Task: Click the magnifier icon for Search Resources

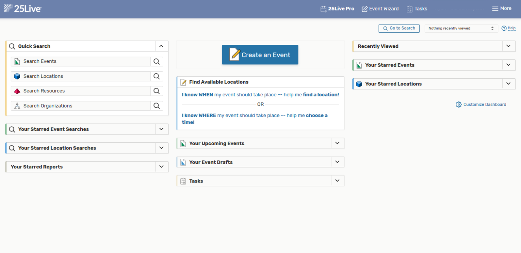Action: coord(156,91)
